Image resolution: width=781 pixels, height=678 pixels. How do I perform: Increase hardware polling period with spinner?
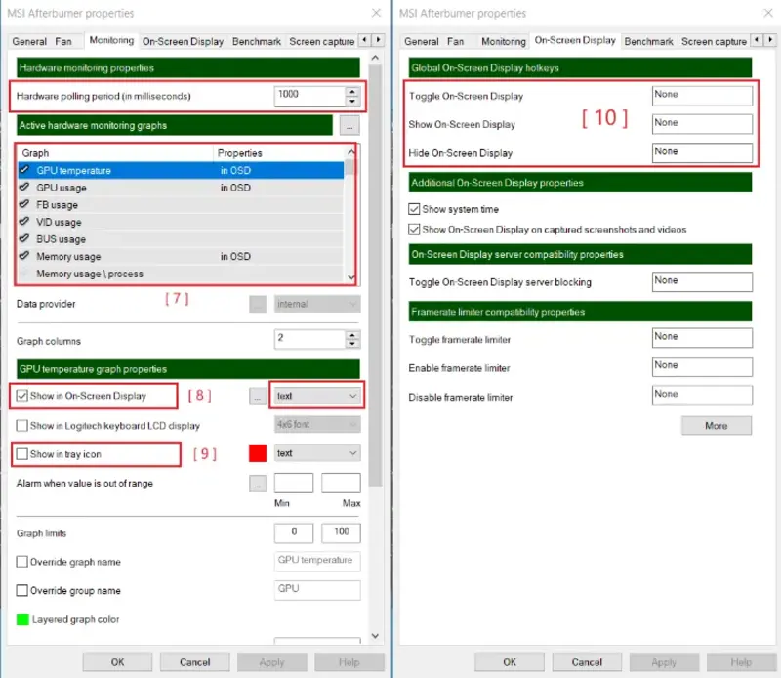pos(352,92)
